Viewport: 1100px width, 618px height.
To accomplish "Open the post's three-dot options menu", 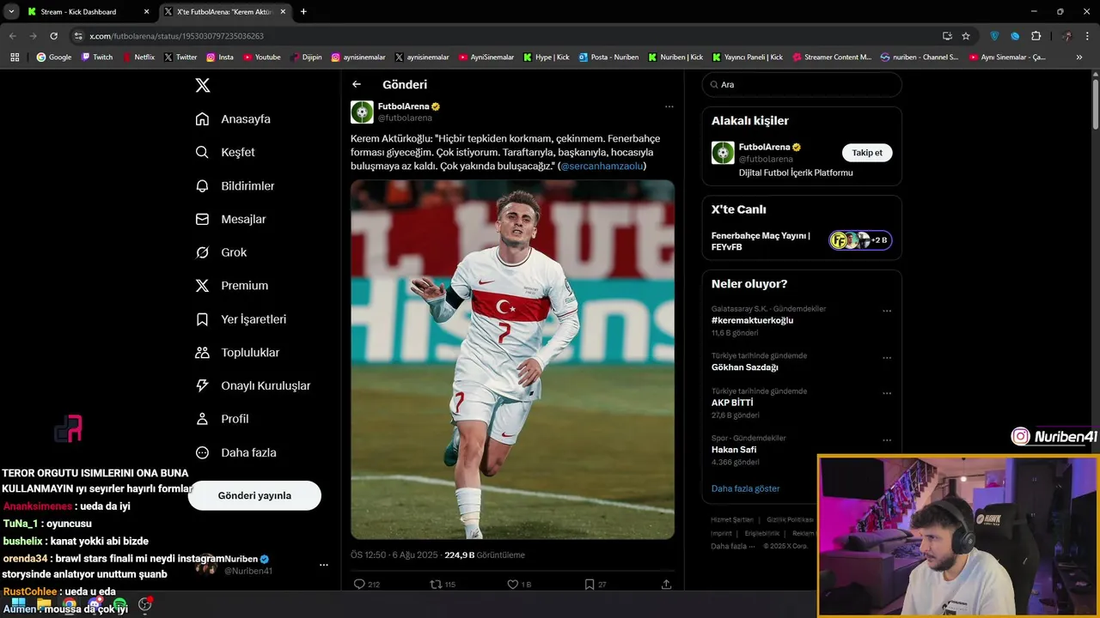I will pyautogui.click(x=669, y=106).
